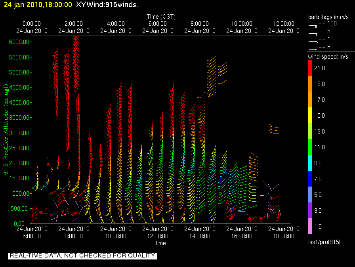Image resolution: width=355 pixels, height=267 pixels.
Task: Click the top-axis 10:00:00 CST time label
Action: (x=242, y=24)
